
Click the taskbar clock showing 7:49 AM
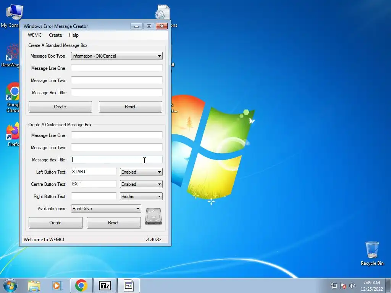pyautogui.click(x=372, y=286)
